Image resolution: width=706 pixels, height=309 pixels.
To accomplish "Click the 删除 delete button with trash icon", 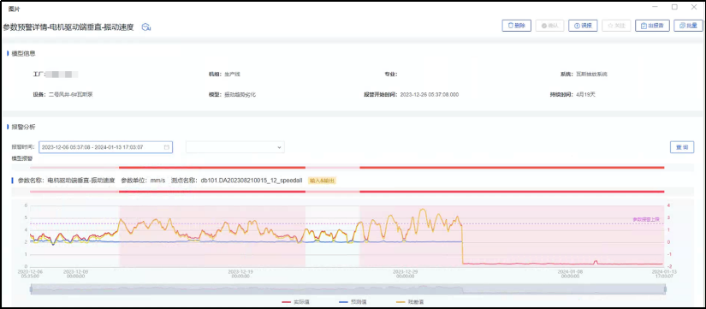I will [x=517, y=26].
